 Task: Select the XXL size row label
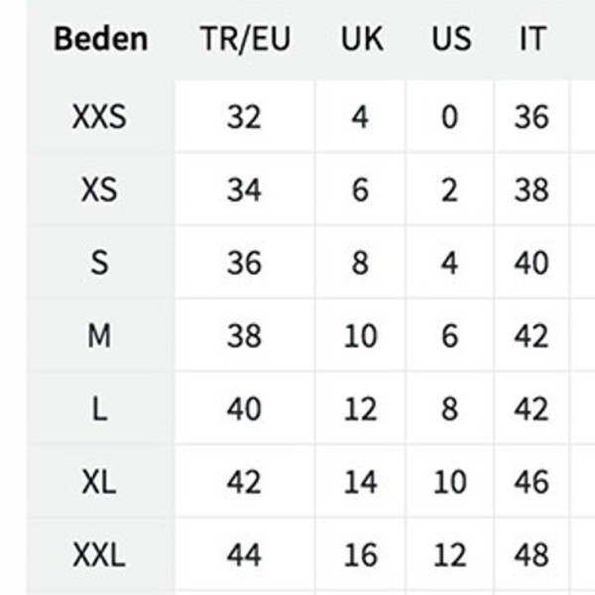click(x=99, y=554)
